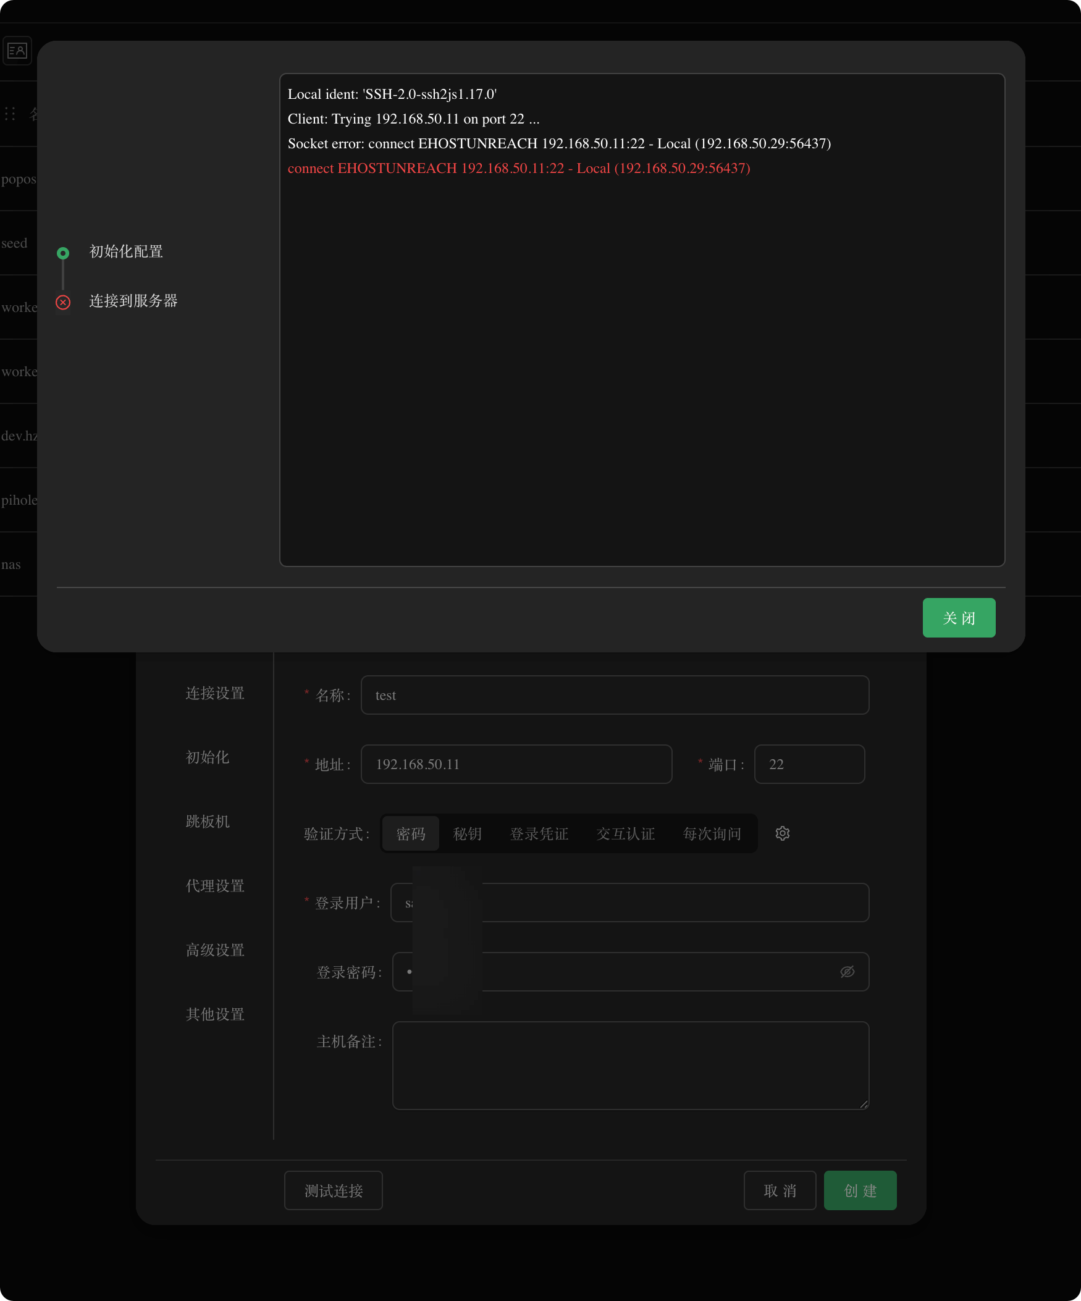Select the pihole host in the sidebar
The image size is (1081, 1301).
[19, 500]
